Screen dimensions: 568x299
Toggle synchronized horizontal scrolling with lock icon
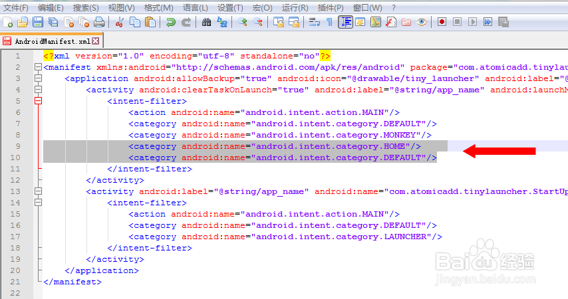point(293,22)
